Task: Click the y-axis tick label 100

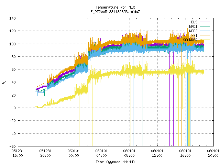Action: click(x=12, y=44)
